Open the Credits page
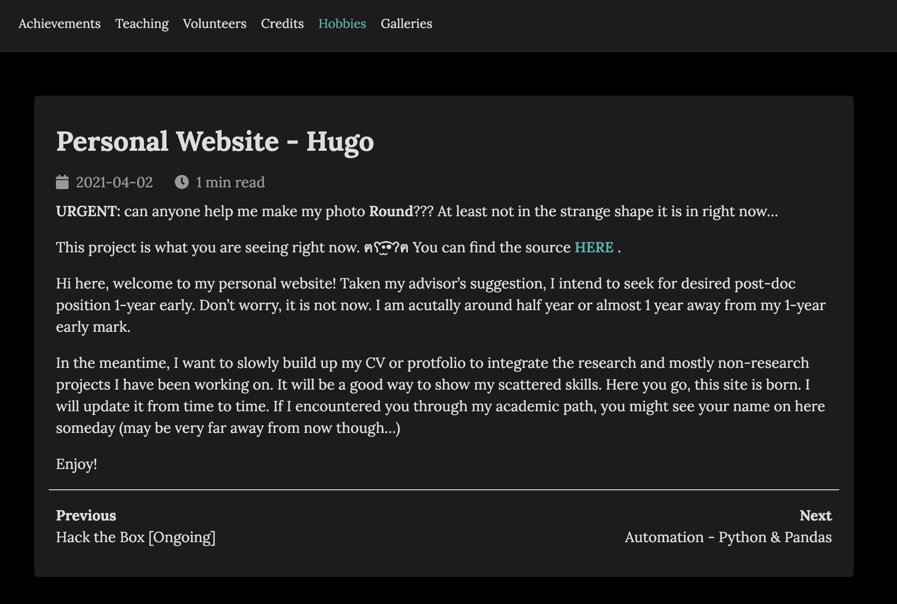Viewport: 897px width, 604px height. point(282,24)
